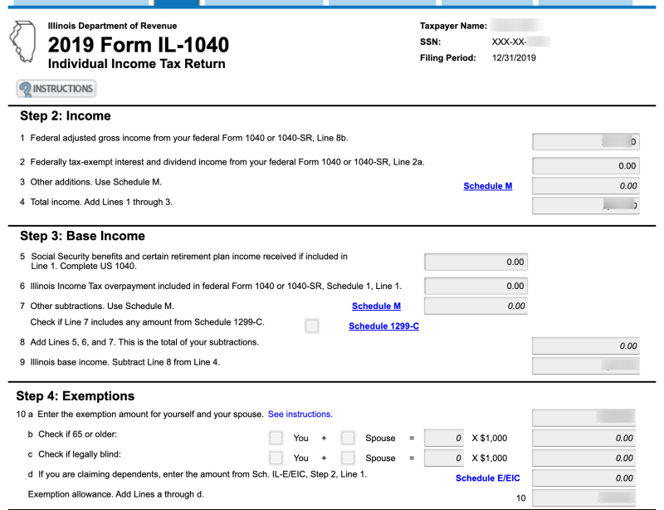Tick the legally blind You checkbox
Image resolution: width=664 pixels, height=510 pixels.
point(276,458)
